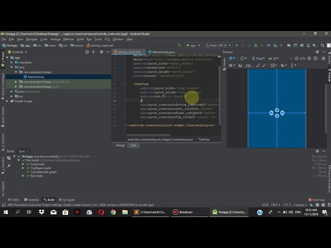The width and height of the screenshot is (331, 248).
Task: Open the Android view selector dropdown
Action: click(x=18, y=52)
